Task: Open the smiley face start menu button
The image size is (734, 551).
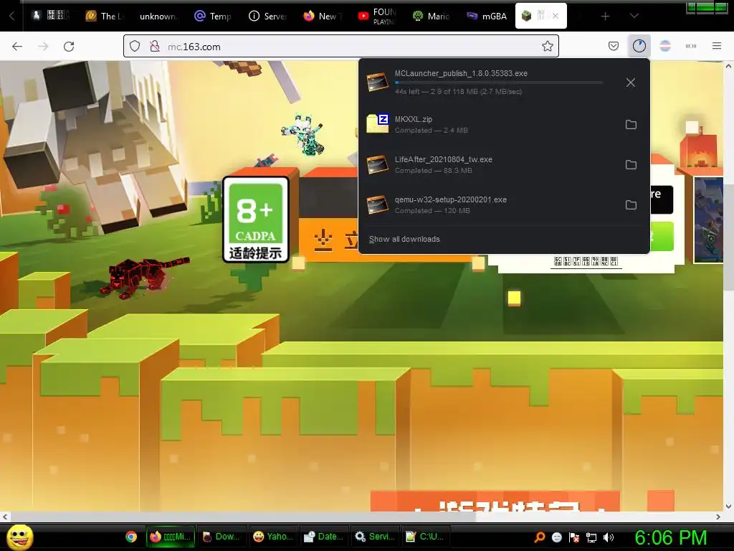Action: (19, 537)
